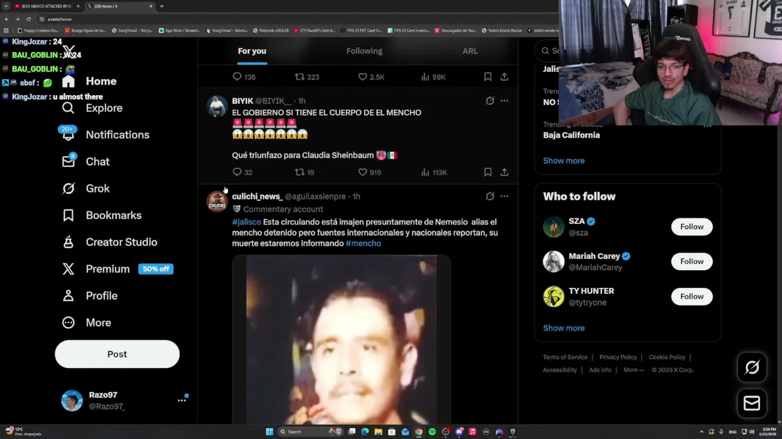
Task: Repost the post with 323 reposts
Action: pos(307,77)
